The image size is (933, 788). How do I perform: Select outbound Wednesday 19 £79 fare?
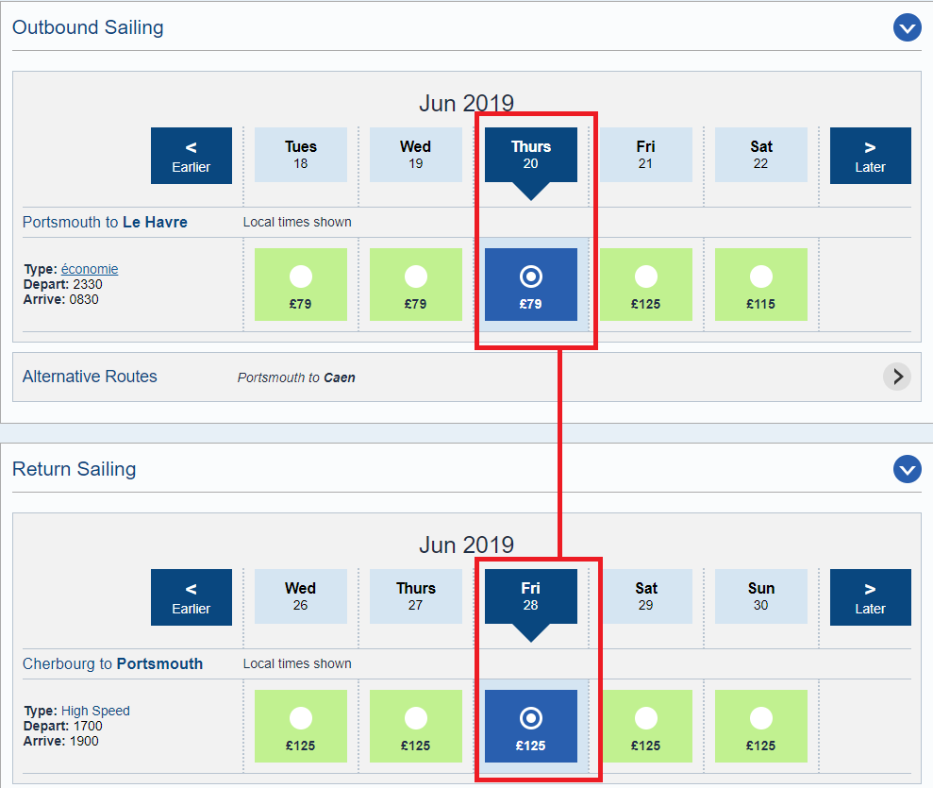[416, 284]
